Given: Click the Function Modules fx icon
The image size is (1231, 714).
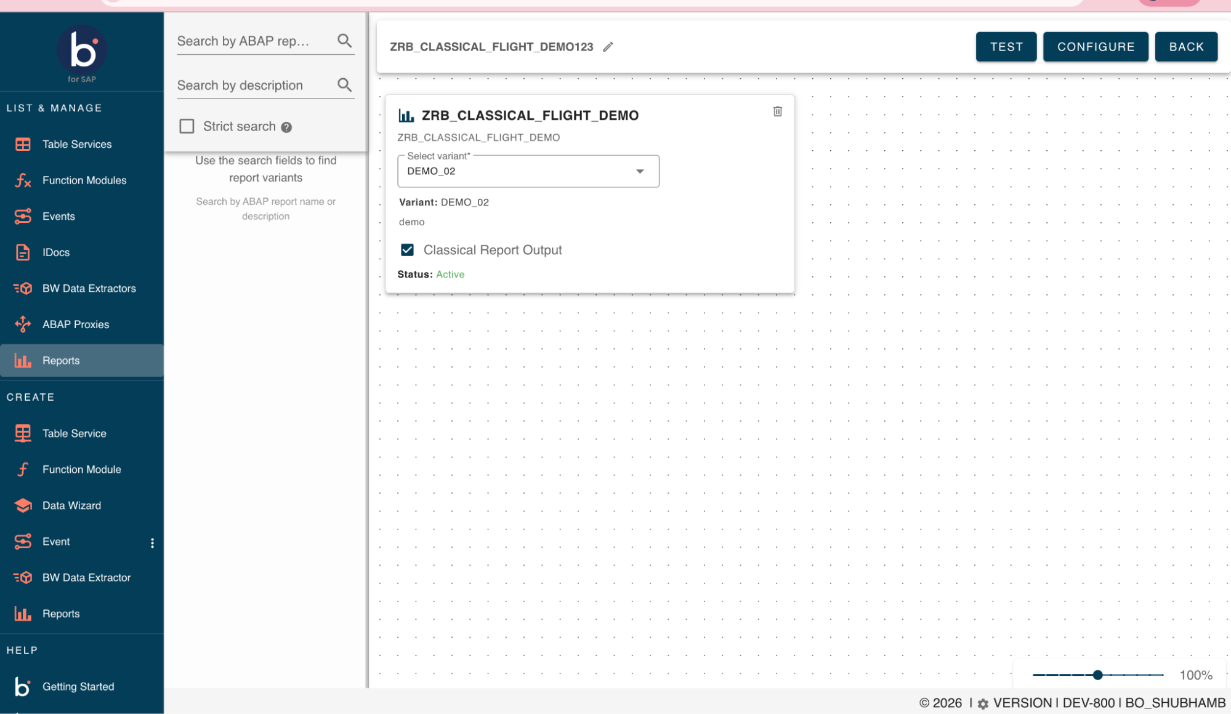Looking at the screenshot, I should pyautogui.click(x=23, y=180).
